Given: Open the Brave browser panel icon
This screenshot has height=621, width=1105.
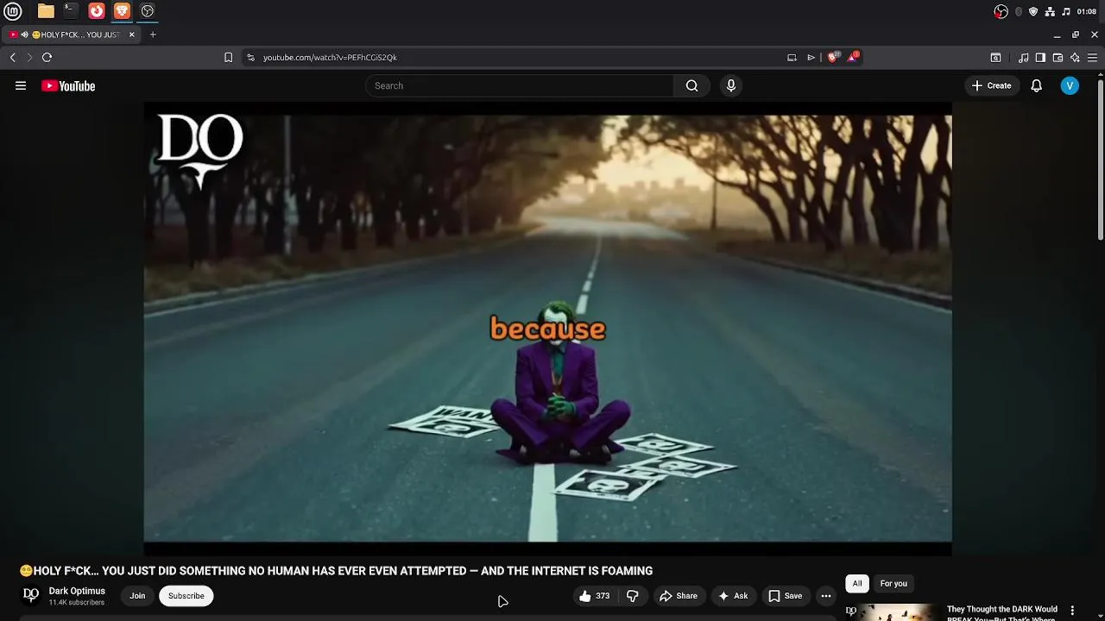Looking at the screenshot, I should (x=122, y=11).
